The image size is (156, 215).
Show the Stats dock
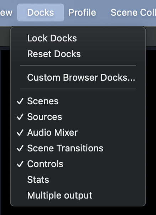(78, 180)
